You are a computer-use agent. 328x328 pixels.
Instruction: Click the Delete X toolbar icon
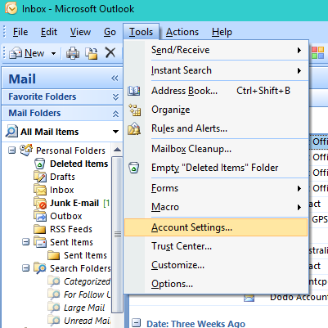point(110,52)
